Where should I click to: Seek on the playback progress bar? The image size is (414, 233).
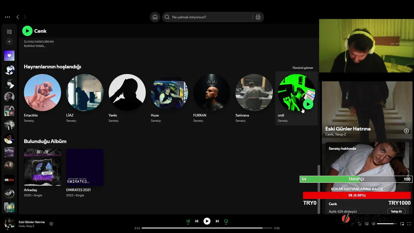(207, 228)
